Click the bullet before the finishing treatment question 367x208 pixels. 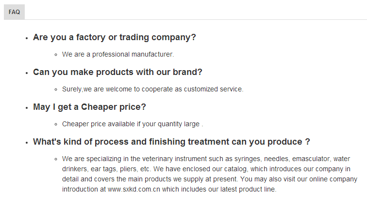pyautogui.click(x=27, y=143)
